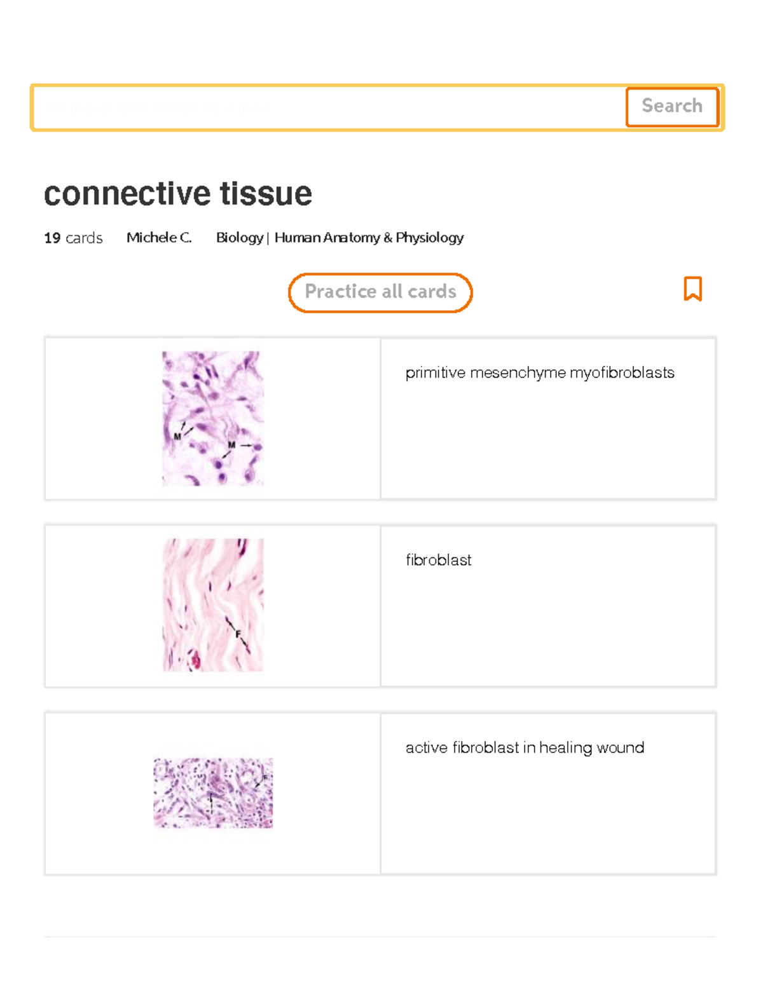Open Human Anatomy & Physiology category
This screenshot has width=763, height=987.
pyautogui.click(x=369, y=237)
